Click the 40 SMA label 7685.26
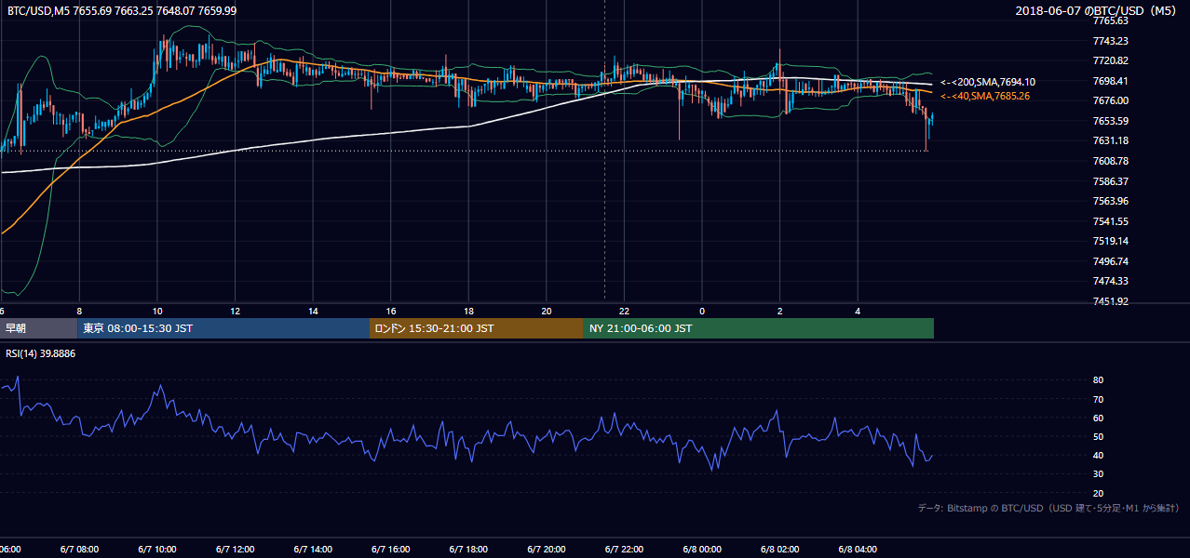The image size is (1190, 558). pyautogui.click(x=984, y=96)
